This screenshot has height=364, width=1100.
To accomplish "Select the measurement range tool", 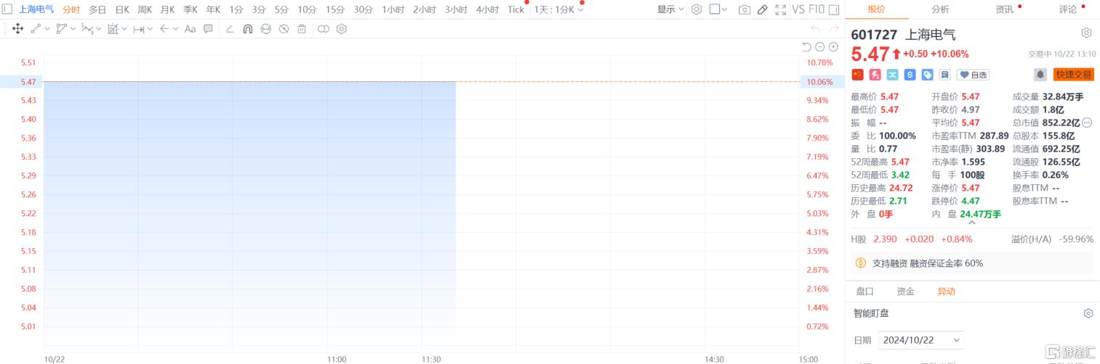I will (x=113, y=29).
